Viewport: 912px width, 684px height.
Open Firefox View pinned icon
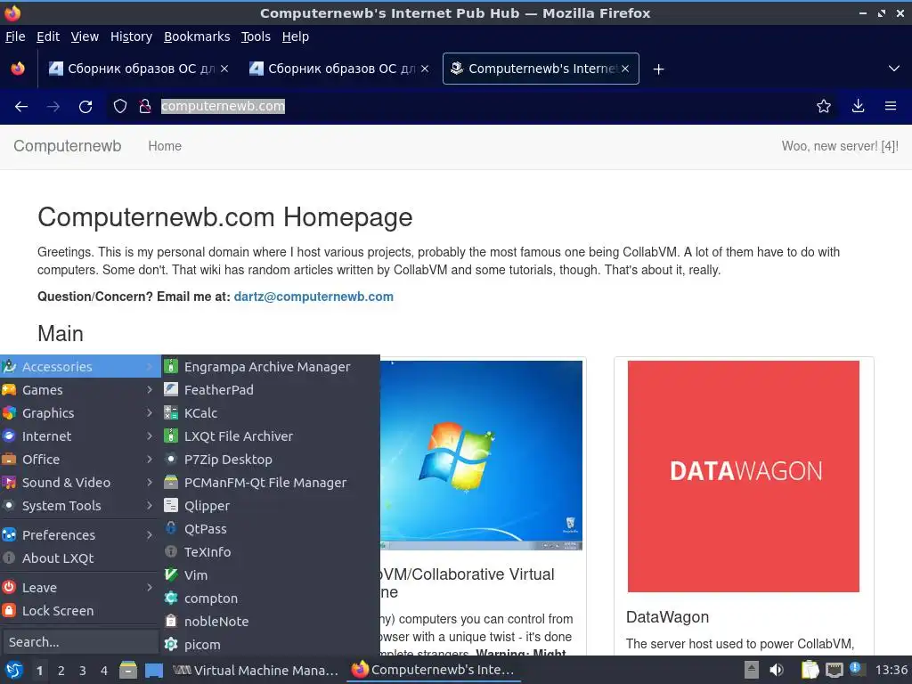(18, 69)
